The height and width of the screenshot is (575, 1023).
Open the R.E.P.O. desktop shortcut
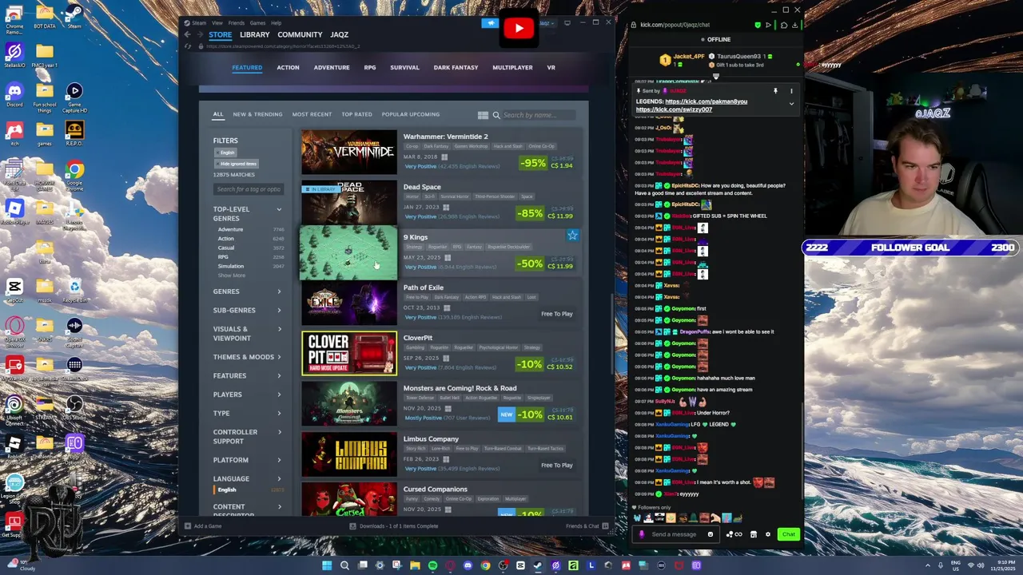[x=74, y=133]
